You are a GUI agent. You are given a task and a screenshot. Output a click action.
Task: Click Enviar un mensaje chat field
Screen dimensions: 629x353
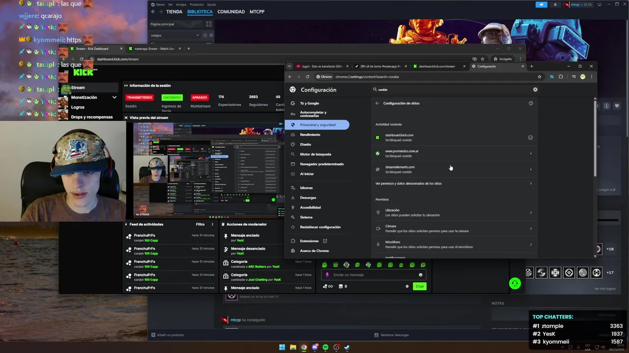(373, 275)
